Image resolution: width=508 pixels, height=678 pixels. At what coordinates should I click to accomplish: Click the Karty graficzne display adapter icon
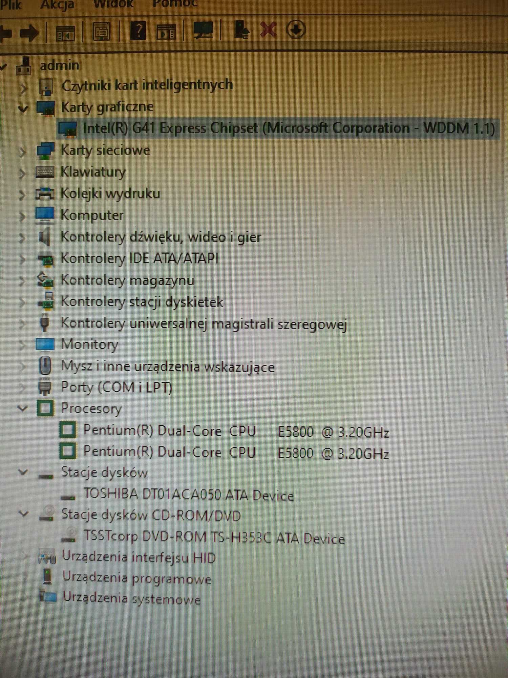(46, 108)
